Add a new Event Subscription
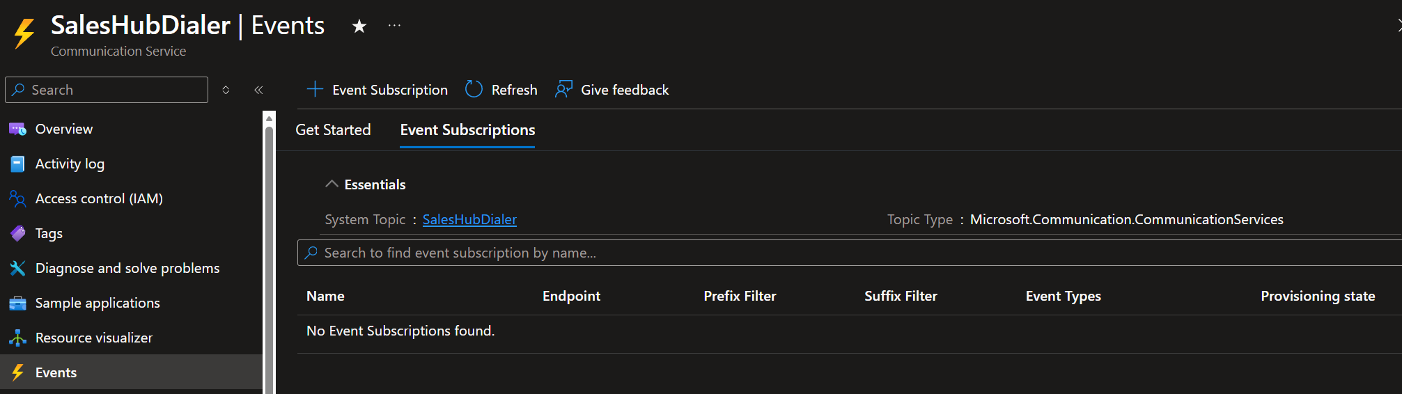Screen dimensions: 1402x394 pos(377,90)
